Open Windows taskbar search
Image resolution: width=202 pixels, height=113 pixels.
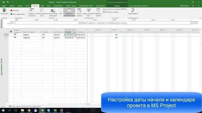point(9,110)
